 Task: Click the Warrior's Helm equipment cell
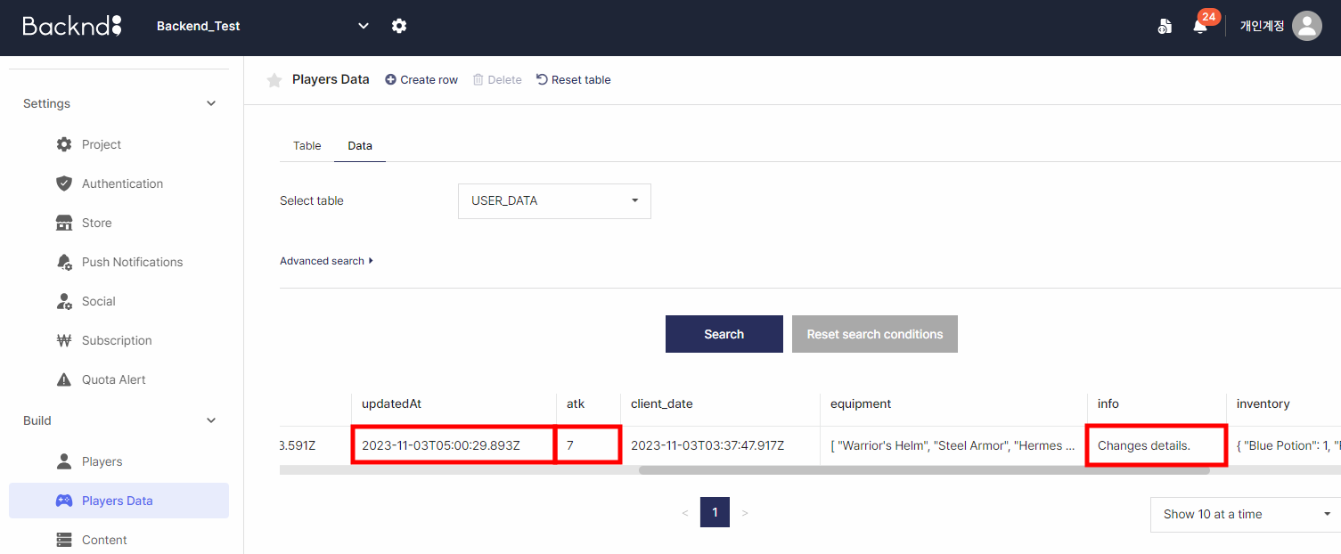tap(953, 445)
